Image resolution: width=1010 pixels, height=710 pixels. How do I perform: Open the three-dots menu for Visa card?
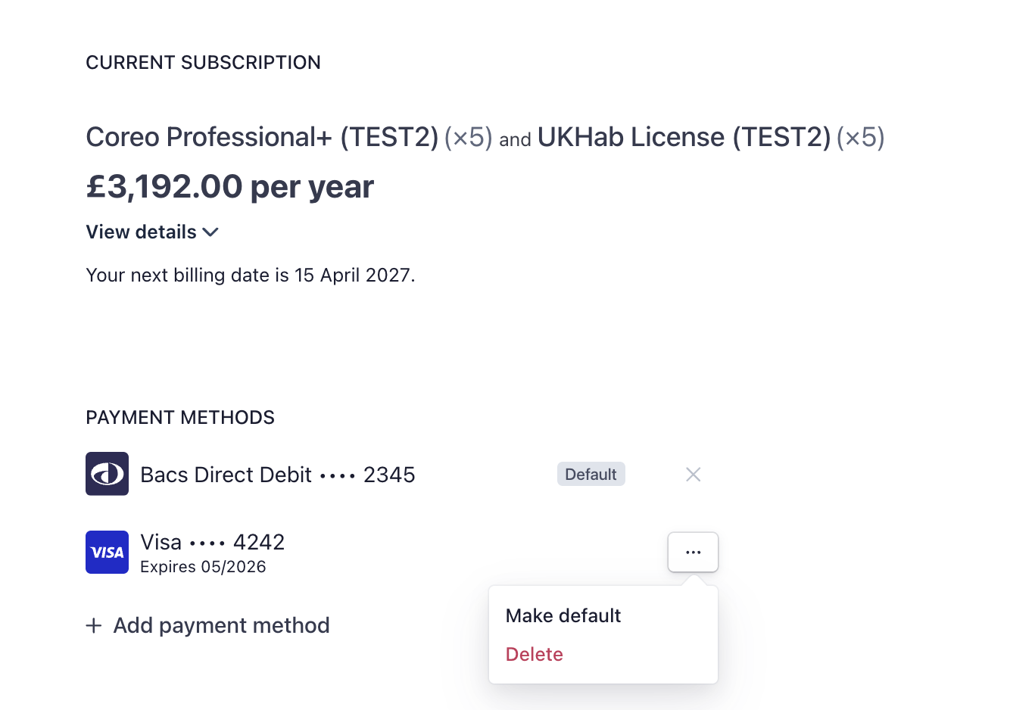[693, 553]
